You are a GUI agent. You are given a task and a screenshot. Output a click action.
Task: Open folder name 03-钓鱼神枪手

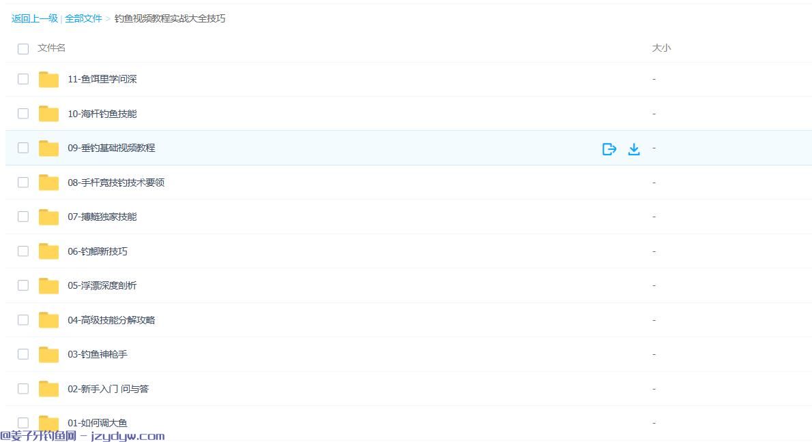click(x=98, y=354)
